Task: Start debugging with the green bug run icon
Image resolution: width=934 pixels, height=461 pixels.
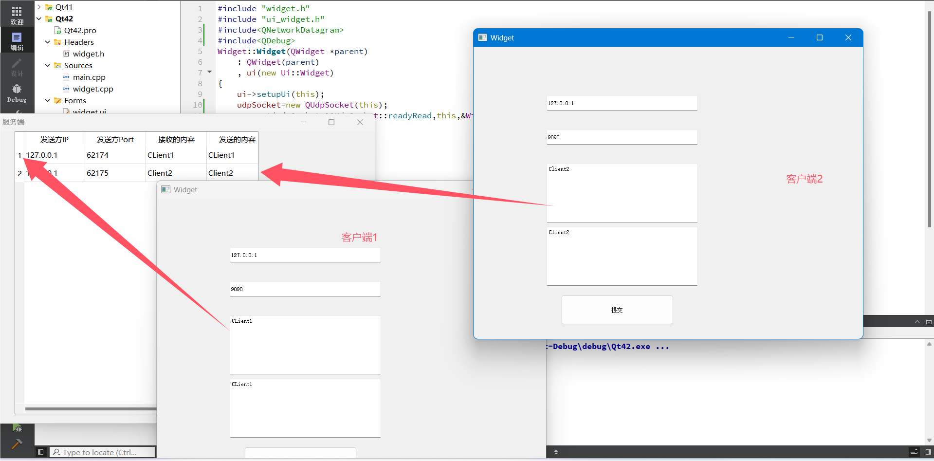Action: (x=17, y=428)
